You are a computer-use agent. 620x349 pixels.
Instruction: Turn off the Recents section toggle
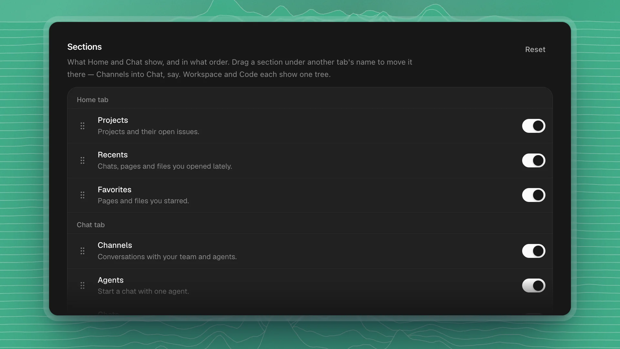(533, 160)
